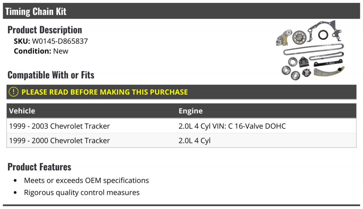
Task: Click the PLEASE READ BEFORE MAKING THIS PURCHASE banner
Action: [181, 92]
